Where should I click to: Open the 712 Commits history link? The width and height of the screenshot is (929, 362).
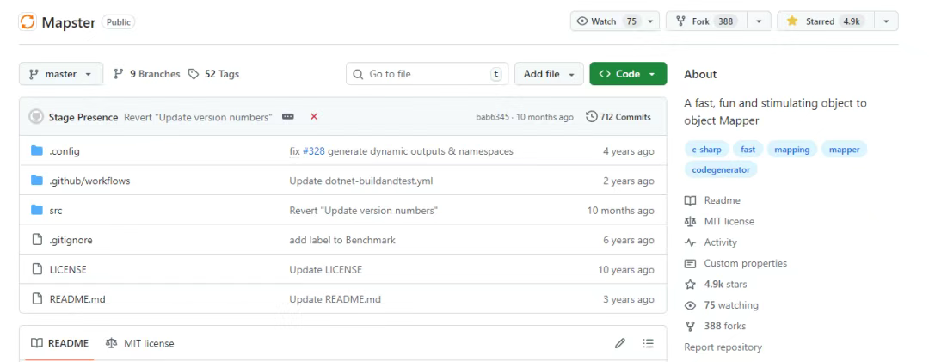pyautogui.click(x=618, y=117)
